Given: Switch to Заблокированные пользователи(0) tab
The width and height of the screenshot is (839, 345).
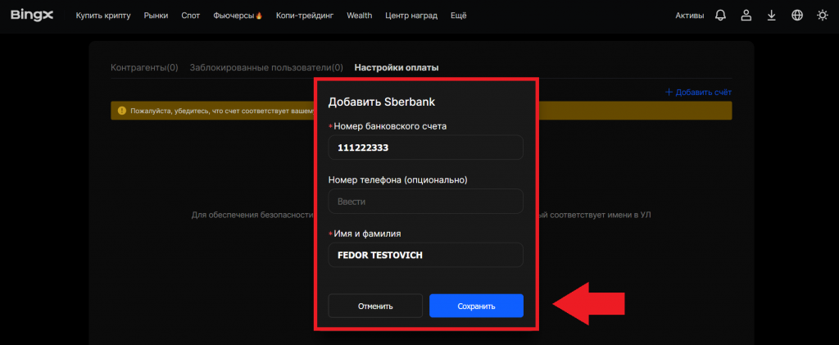Looking at the screenshot, I should click(x=266, y=68).
